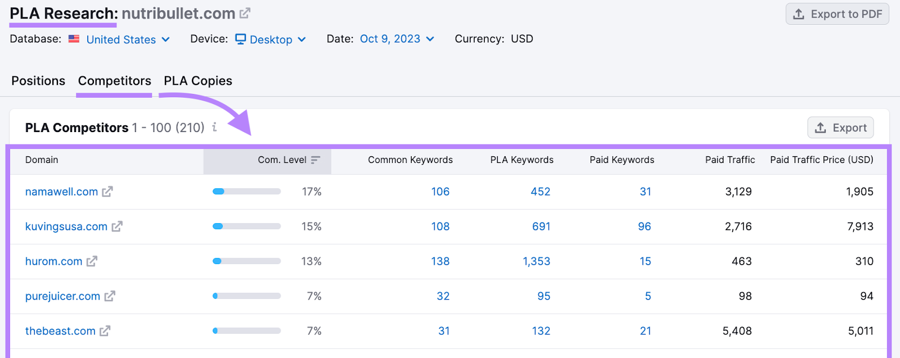
Task: Open kuvingsusa.com external link icon
Action: pyautogui.click(x=117, y=226)
